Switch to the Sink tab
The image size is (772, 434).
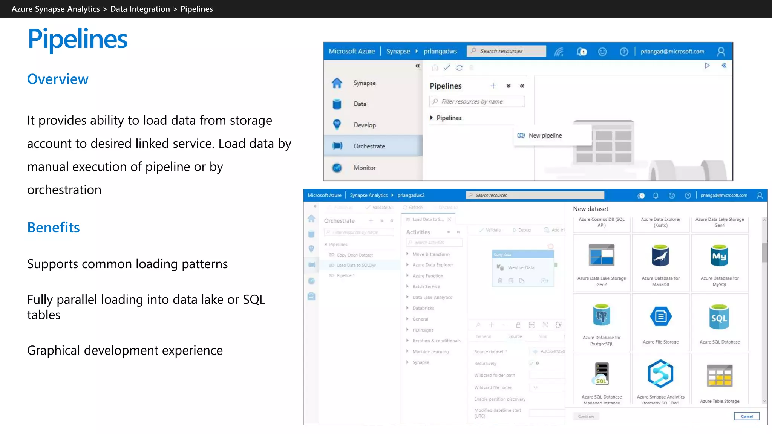point(543,336)
